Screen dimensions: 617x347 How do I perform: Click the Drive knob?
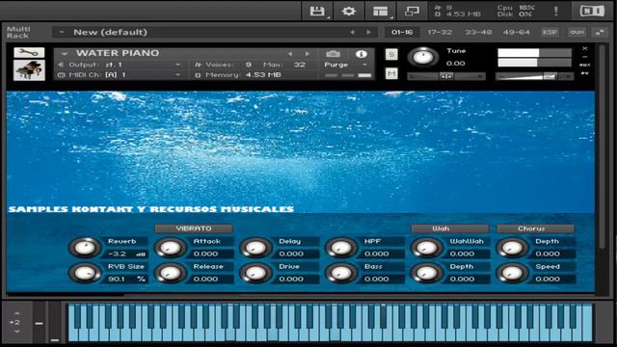[x=255, y=273]
